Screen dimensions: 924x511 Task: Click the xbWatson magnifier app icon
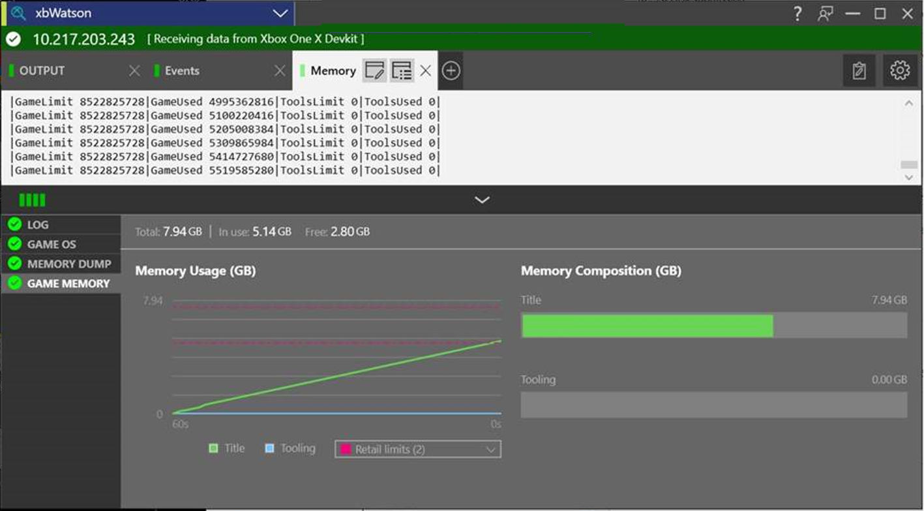coord(18,13)
